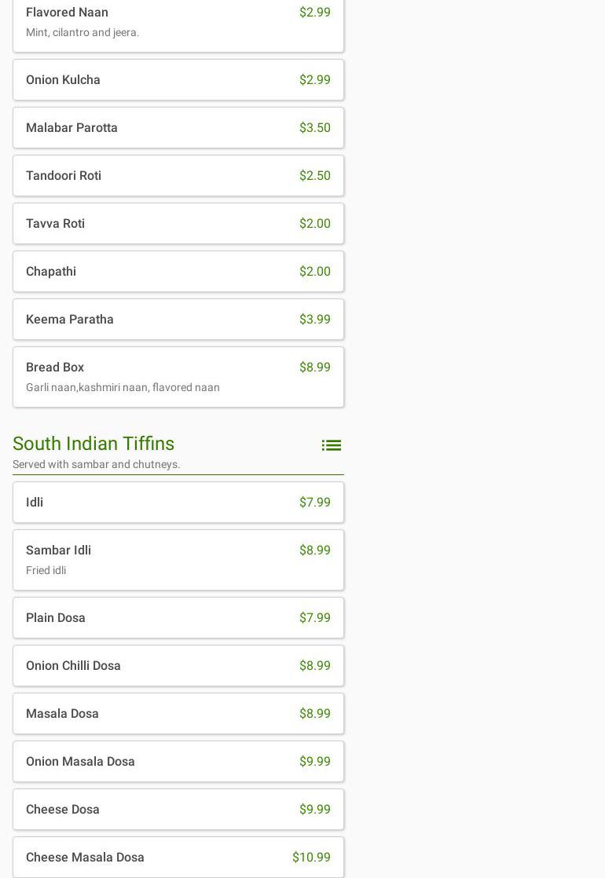Select Malabar Parotta menu item

click(x=178, y=128)
